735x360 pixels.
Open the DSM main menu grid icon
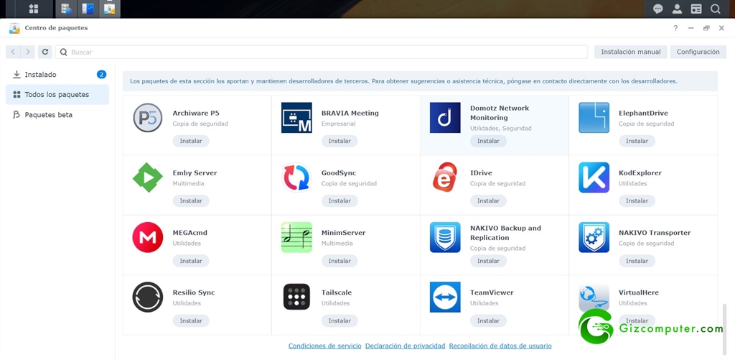(33, 9)
